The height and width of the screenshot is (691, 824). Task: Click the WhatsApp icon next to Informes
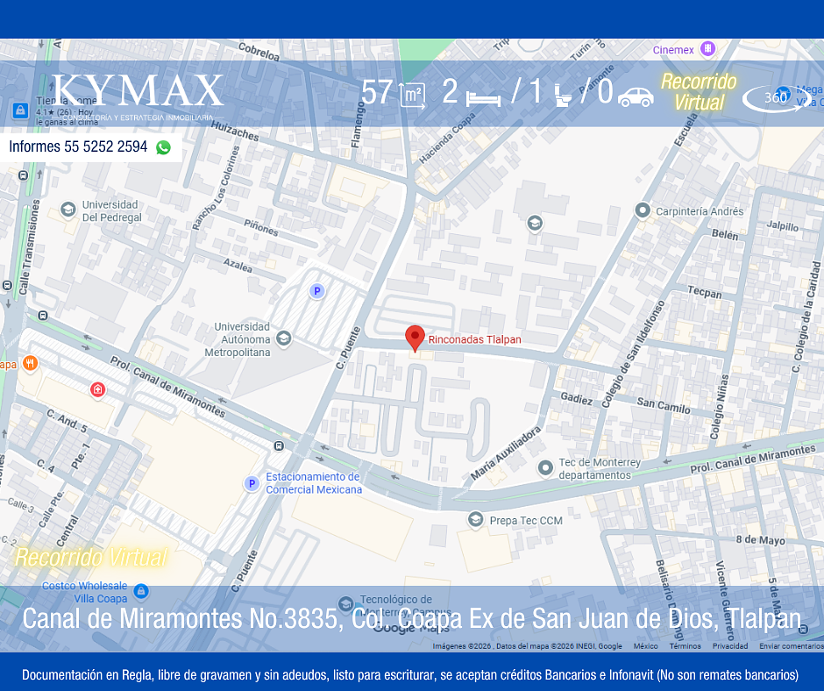163,147
